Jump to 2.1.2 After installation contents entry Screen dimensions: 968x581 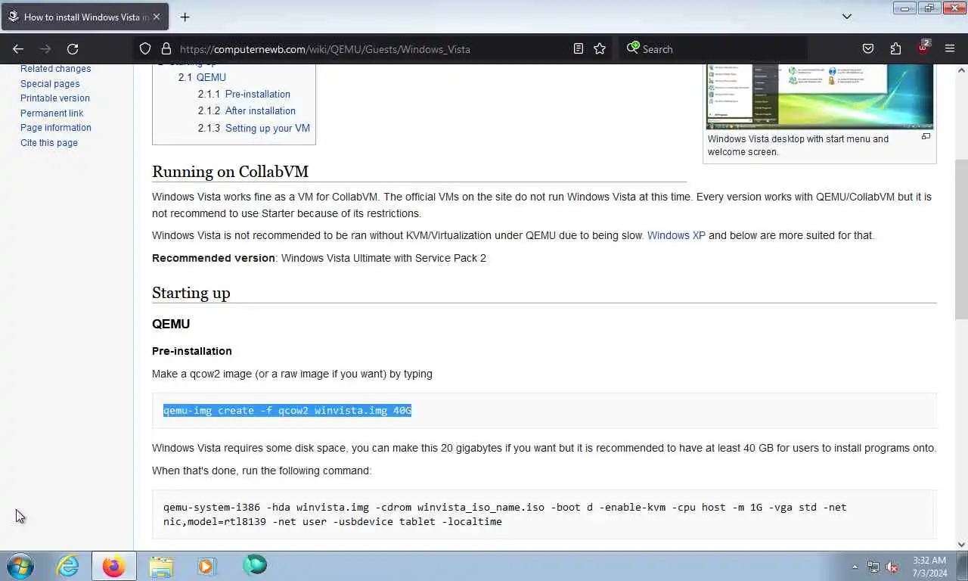[x=247, y=110]
